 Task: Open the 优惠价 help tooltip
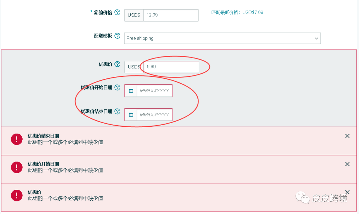pos(117,64)
